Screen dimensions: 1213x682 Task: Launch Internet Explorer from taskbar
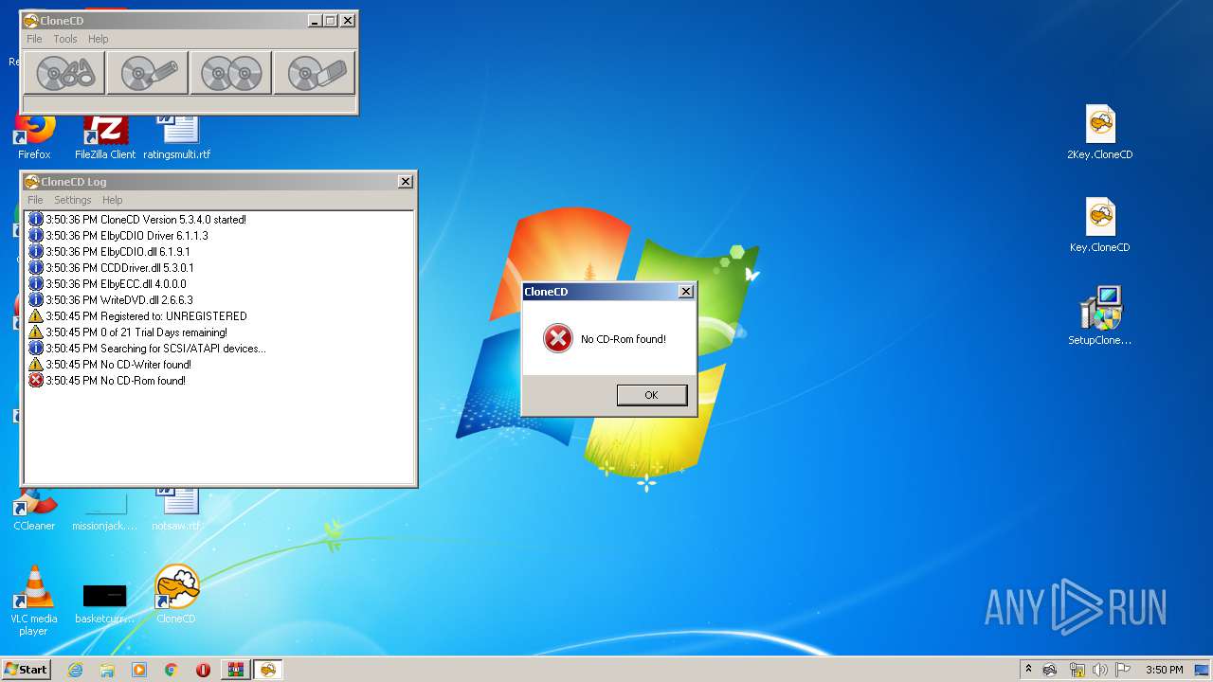click(x=76, y=670)
